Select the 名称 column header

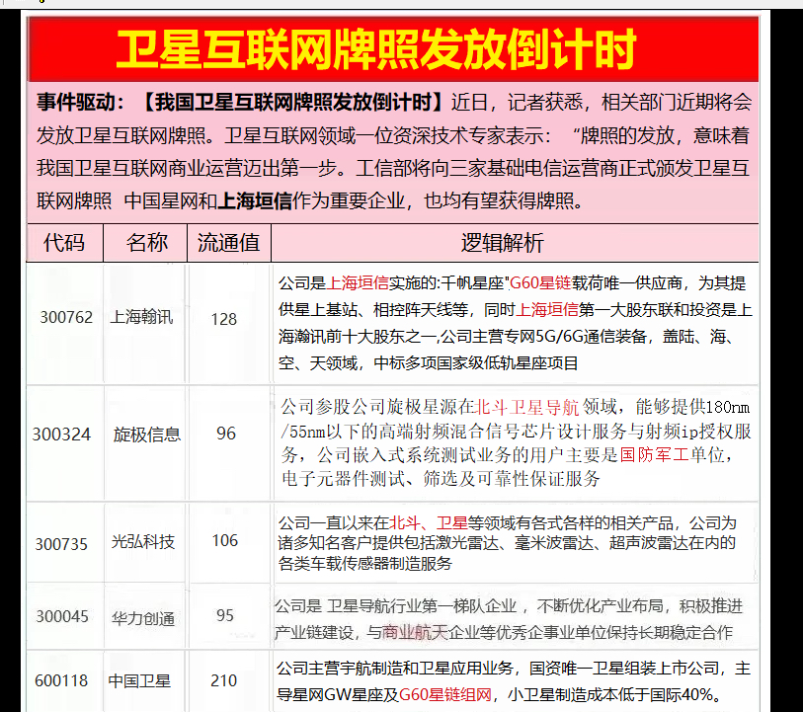tap(147, 242)
